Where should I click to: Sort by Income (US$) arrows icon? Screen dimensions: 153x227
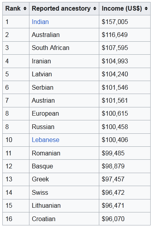pyautogui.click(x=146, y=9)
